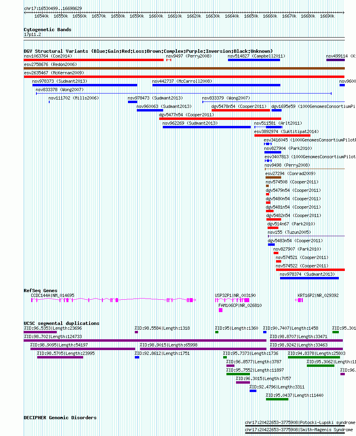Click nsv574522 (Cooper2011) label

coord(302,265)
